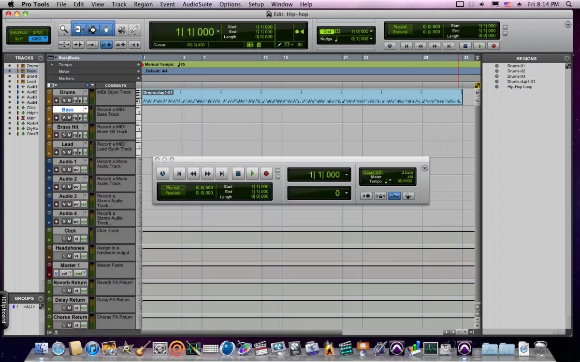This screenshot has width=580, height=362.
Task: Click Record button in floating Transport window
Action: click(x=266, y=174)
